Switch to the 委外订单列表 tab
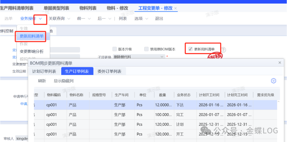The width and height of the screenshot is (287, 142). 109,71
